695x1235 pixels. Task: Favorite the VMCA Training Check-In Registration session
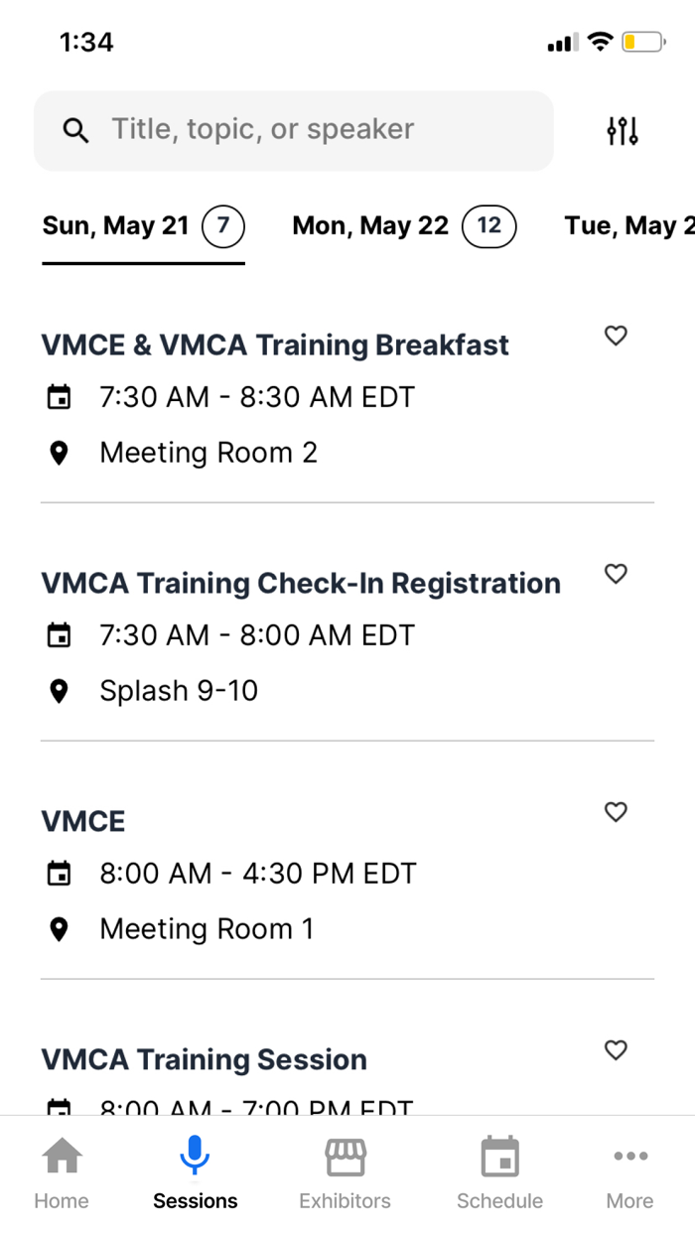tap(615, 575)
